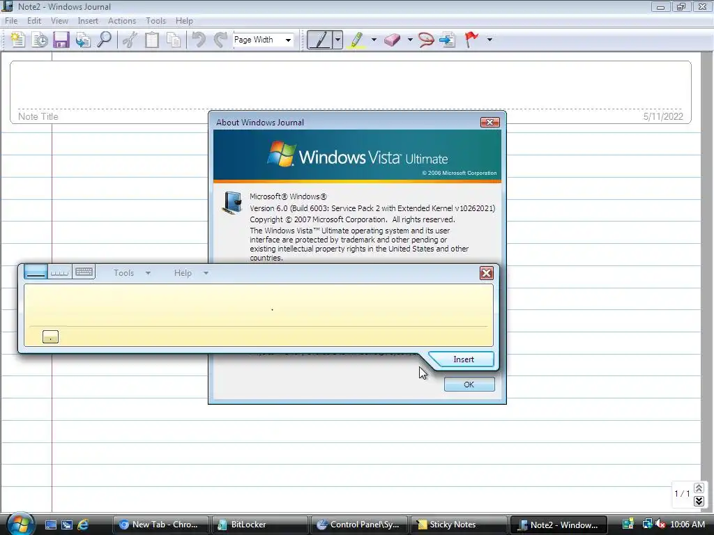Image resolution: width=714 pixels, height=535 pixels.
Task: Go to next page arrow
Action: pyautogui.click(x=699, y=501)
